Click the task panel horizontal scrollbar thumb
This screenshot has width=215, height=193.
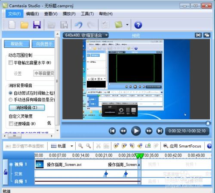click(x=15, y=136)
